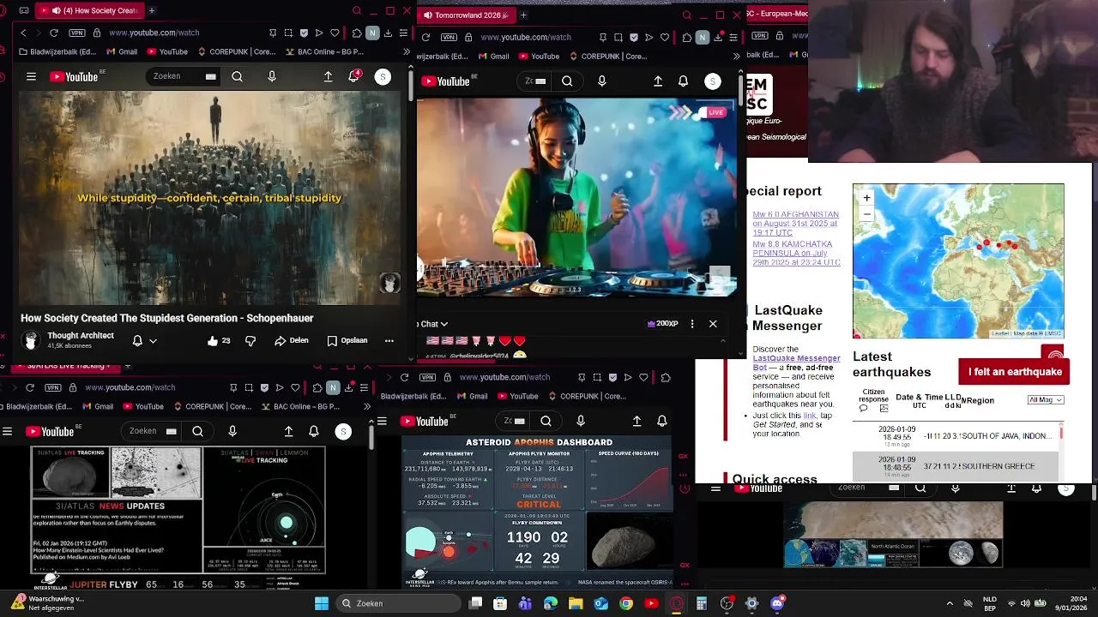1098x617 pixels.
Task: Open chat three-dot options menu
Action: 692,324
